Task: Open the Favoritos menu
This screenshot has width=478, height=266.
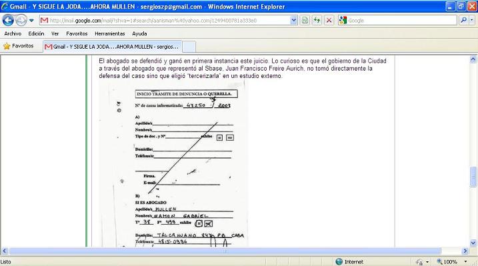Action: click(77, 33)
